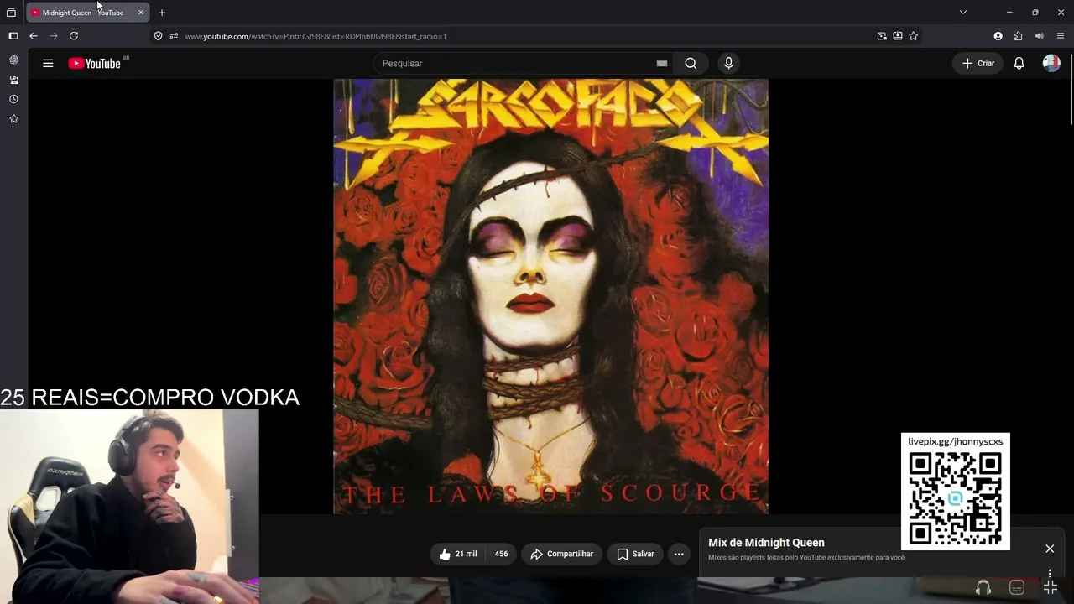Open the Criar create menu
This screenshot has width=1074, height=604.
tap(978, 63)
